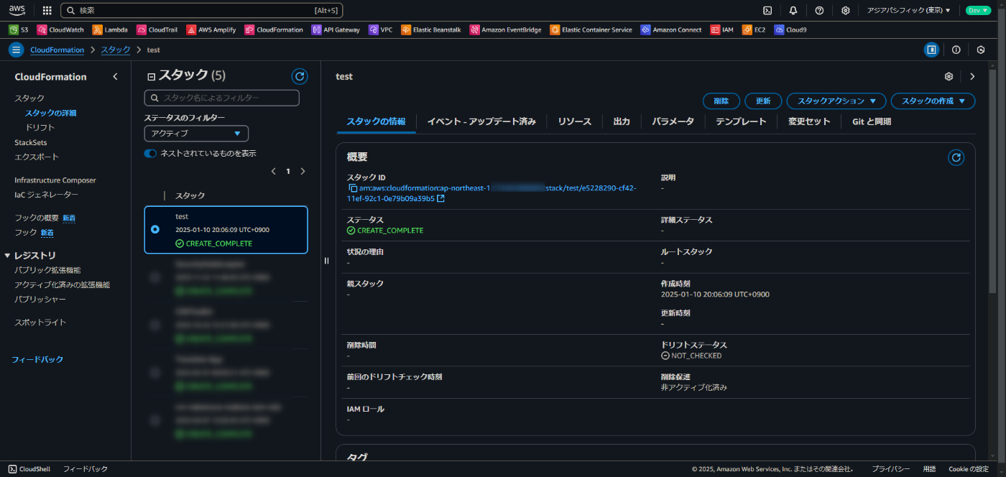Open the help question mark icon
The width and height of the screenshot is (1006, 477).
point(819,11)
